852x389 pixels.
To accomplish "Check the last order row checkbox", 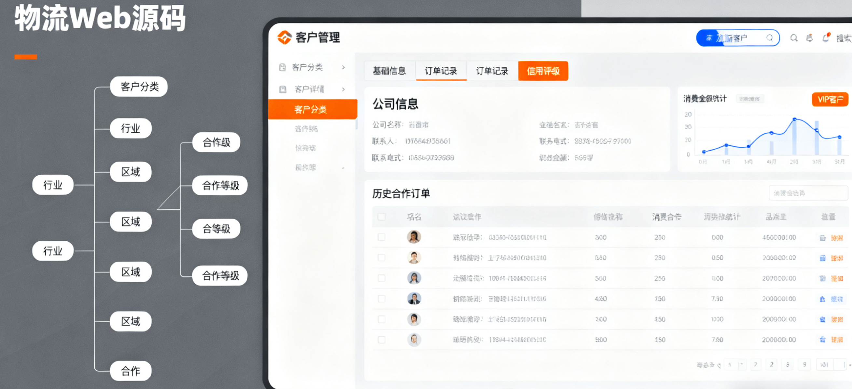I will [x=381, y=340].
